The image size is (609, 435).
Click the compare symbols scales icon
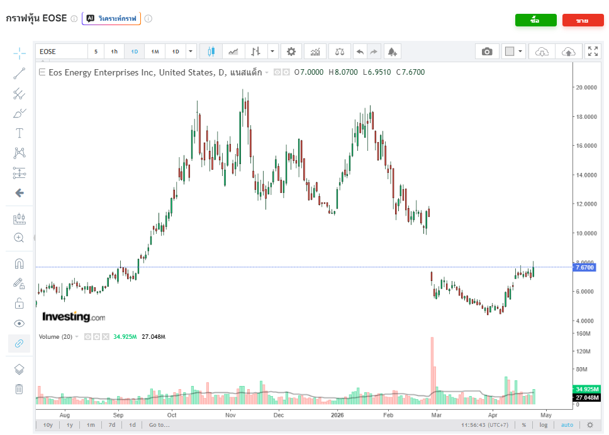coord(340,52)
